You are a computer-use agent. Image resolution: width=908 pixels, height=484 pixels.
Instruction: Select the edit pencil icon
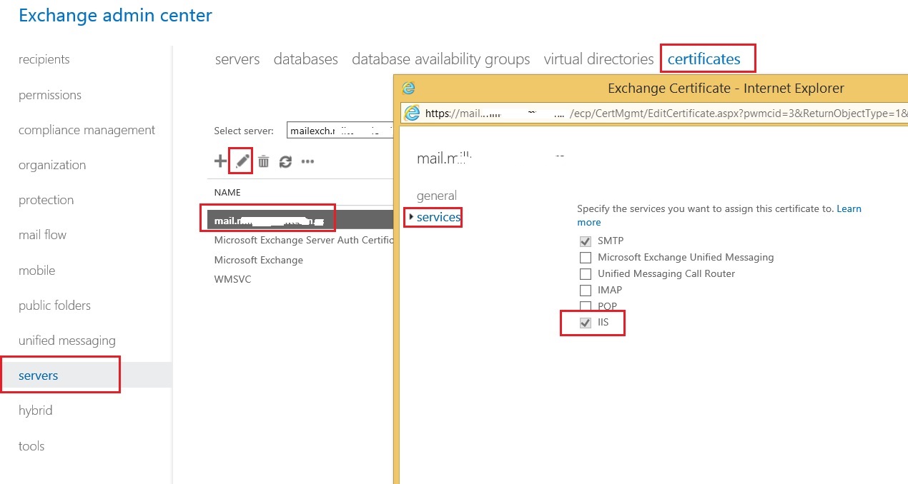click(241, 160)
